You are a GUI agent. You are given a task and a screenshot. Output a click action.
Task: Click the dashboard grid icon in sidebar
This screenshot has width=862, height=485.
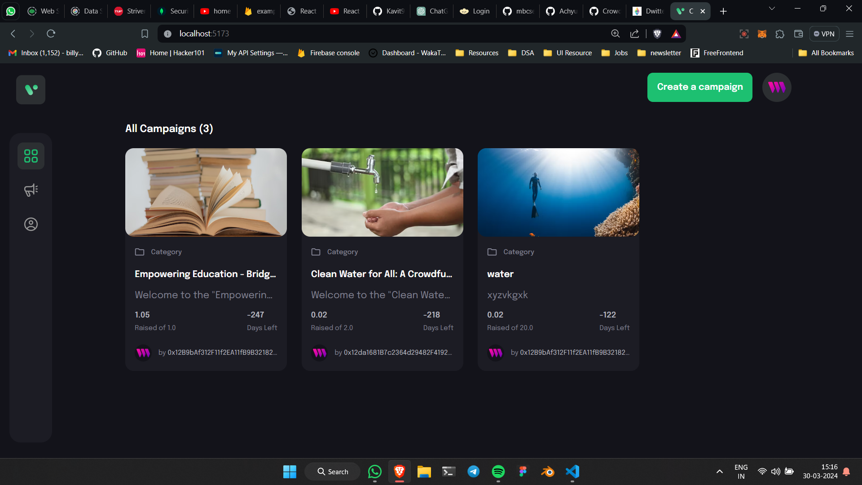tap(31, 156)
